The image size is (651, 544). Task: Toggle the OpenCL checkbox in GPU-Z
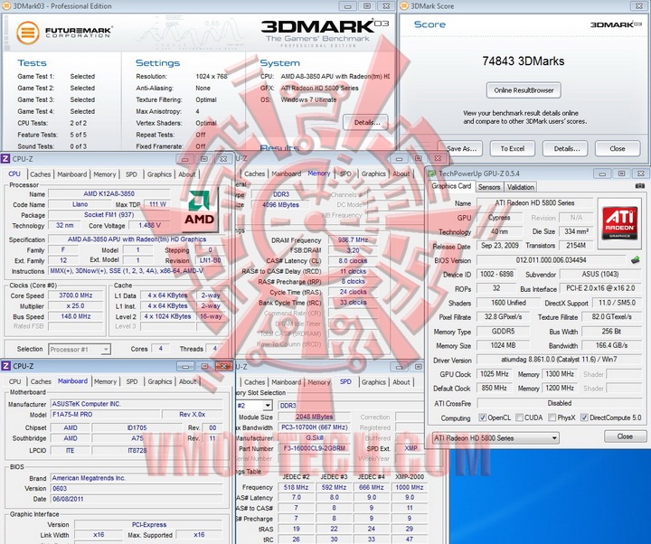(483, 417)
